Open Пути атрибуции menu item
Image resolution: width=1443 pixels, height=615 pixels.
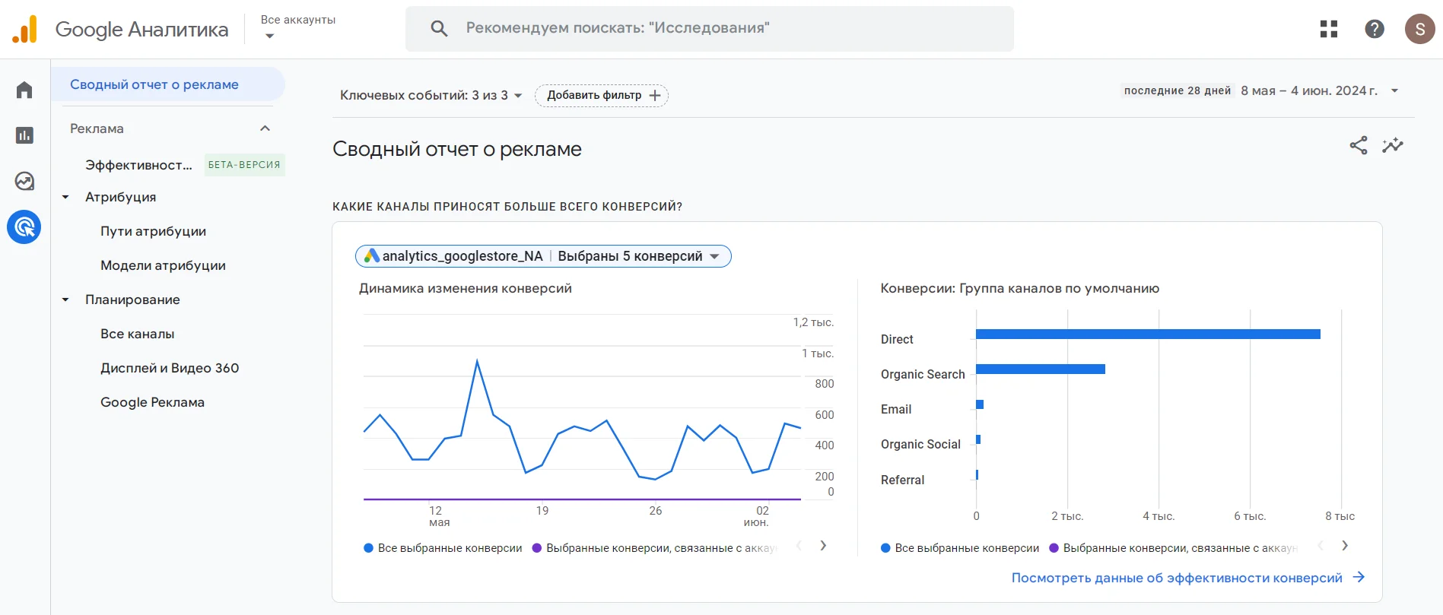click(153, 231)
